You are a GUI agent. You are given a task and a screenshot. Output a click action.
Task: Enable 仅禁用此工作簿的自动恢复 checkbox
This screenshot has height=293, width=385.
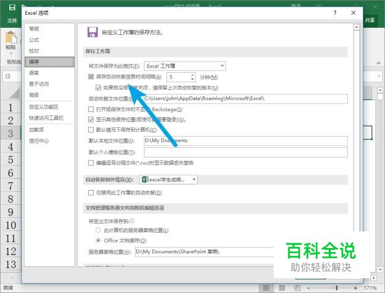tap(91, 192)
